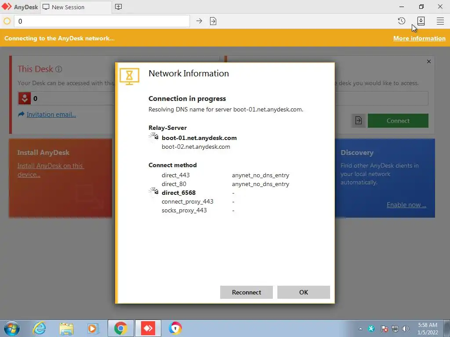Click the network tray icon
Screen dimensions: 450x337
tap(395, 328)
